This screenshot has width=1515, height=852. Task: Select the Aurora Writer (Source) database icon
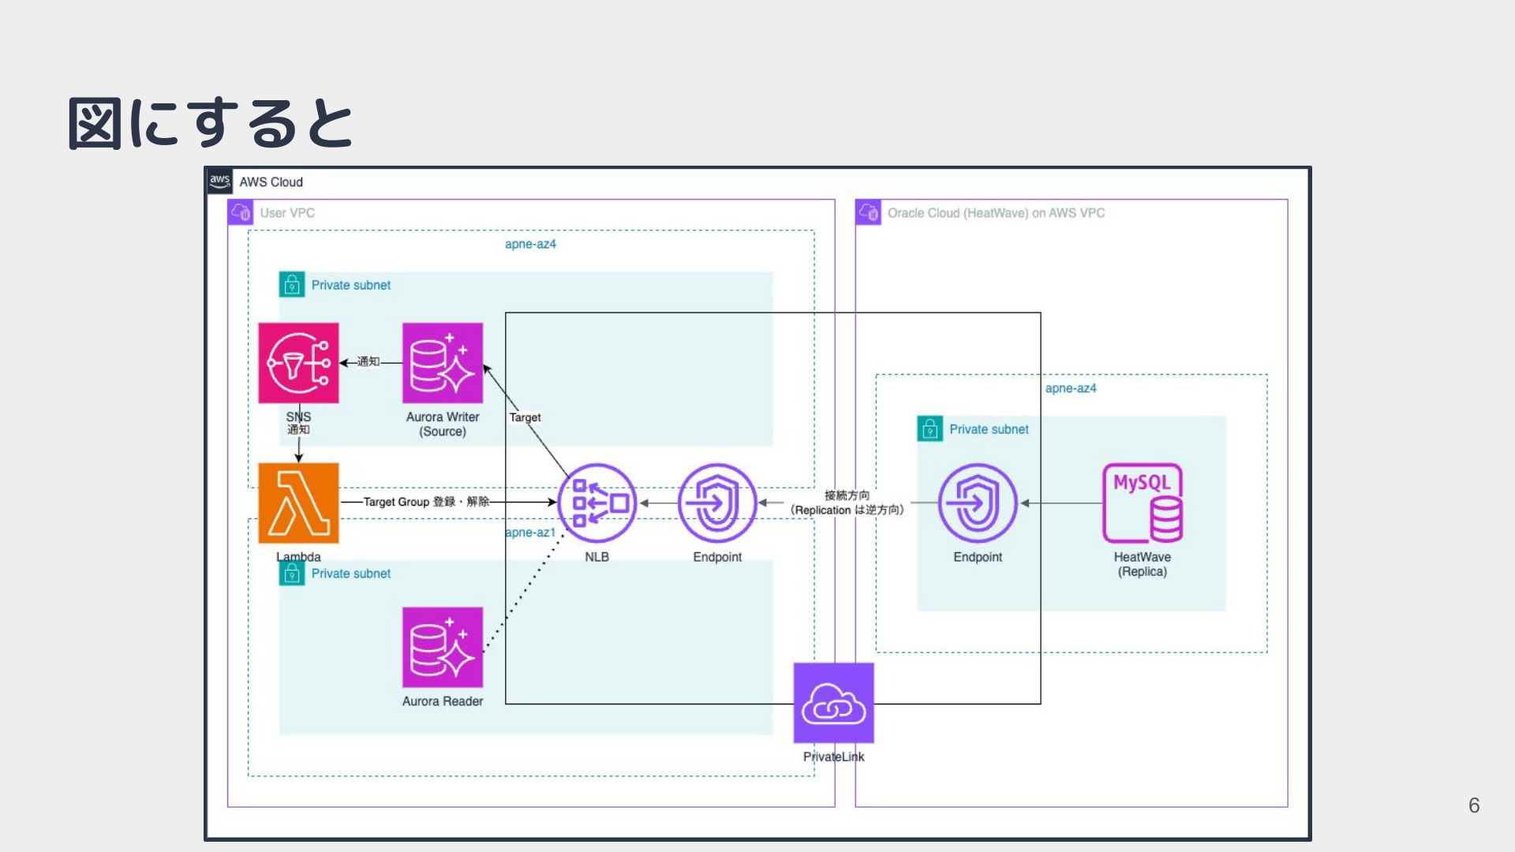pyautogui.click(x=442, y=363)
